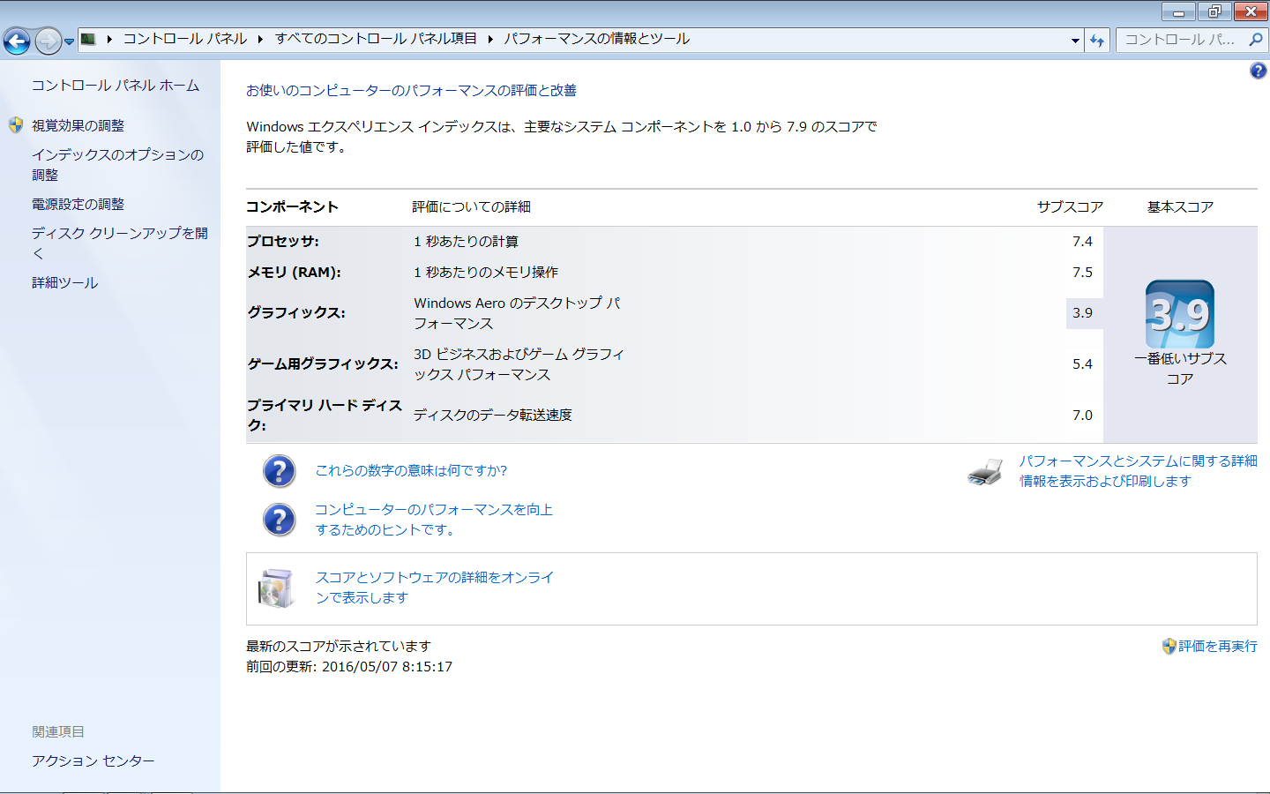Click inside the search input field

coord(1182,40)
